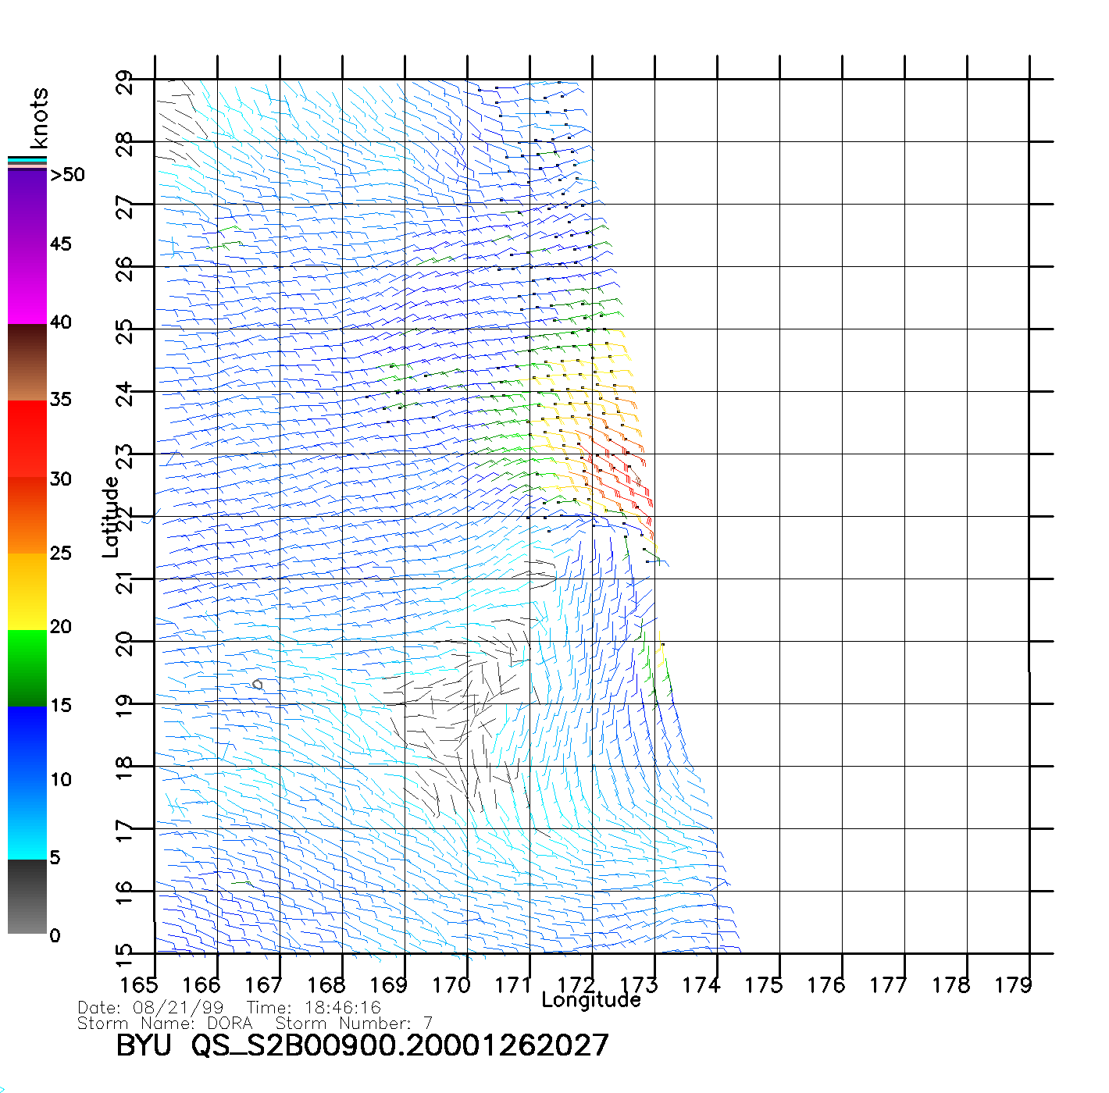Click the gray 0–5 knots legend band
The width and height of the screenshot is (1109, 1093).
[x=27, y=896]
